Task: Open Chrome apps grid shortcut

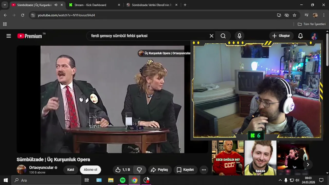Action: point(5,24)
